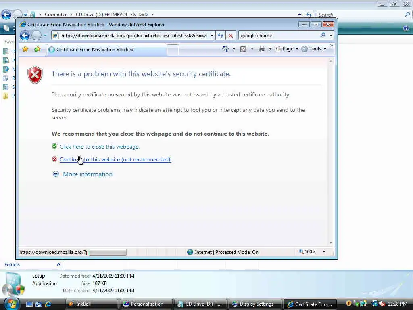Open the Feeds dropdown arrow
413x310 pixels.
(252, 49)
